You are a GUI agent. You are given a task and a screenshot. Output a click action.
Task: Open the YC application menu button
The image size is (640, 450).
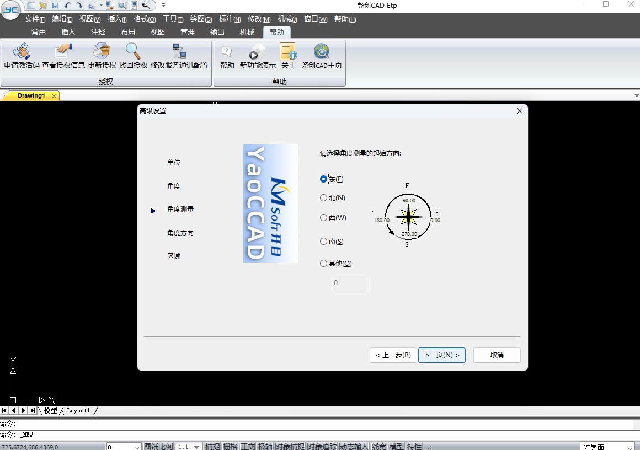[x=10, y=10]
